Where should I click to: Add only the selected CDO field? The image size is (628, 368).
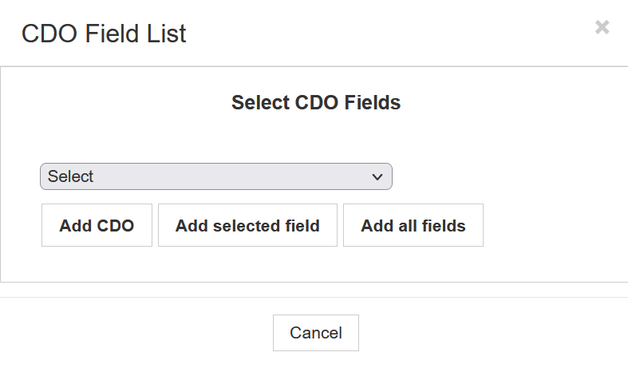point(247,225)
